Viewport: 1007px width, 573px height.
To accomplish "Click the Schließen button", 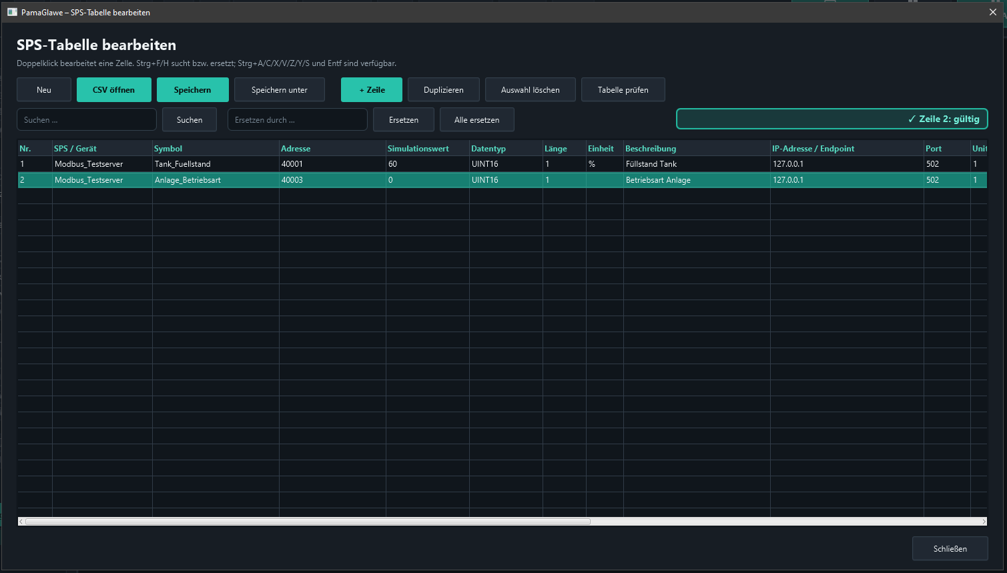I will (950, 548).
